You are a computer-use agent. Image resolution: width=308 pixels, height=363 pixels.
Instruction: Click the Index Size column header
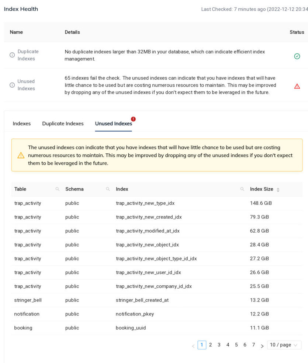(262, 189)
